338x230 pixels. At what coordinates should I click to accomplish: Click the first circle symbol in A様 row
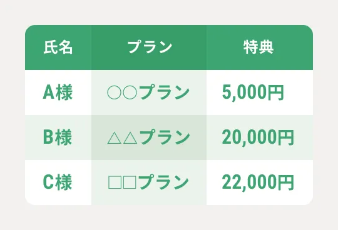(114, 92)
